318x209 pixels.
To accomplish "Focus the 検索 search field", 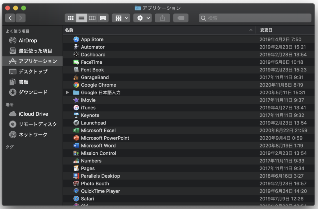I will 255,18.
